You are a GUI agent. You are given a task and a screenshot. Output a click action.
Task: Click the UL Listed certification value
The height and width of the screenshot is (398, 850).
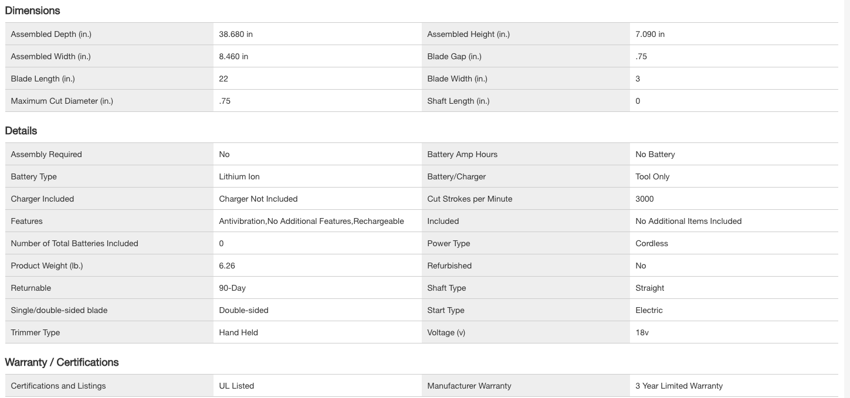pos(236,386)
